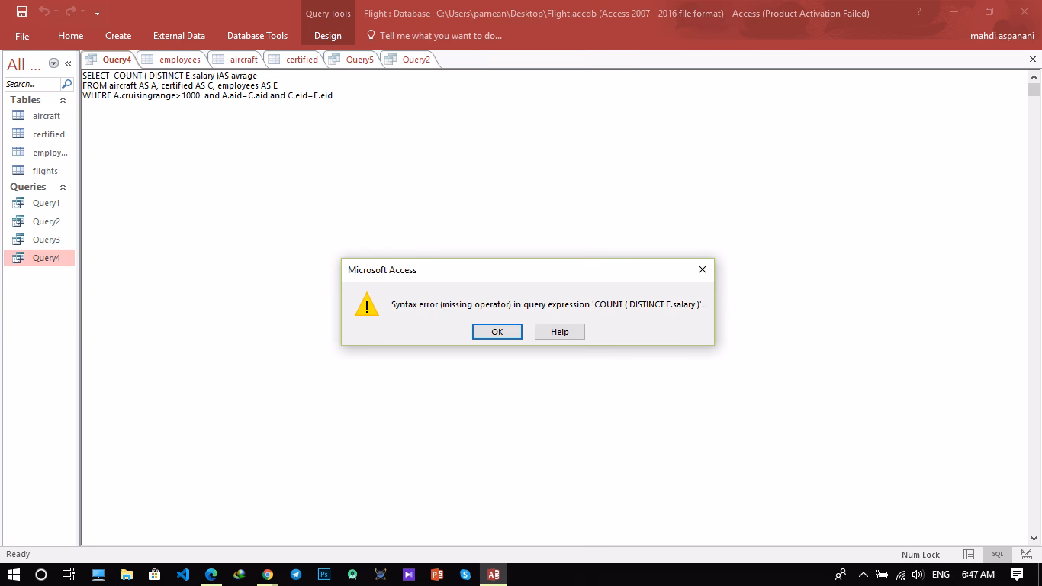Switch to Datasheet View via status bar icon
The height and width of the screenshot is (586, 1042).
click(968, 555)
